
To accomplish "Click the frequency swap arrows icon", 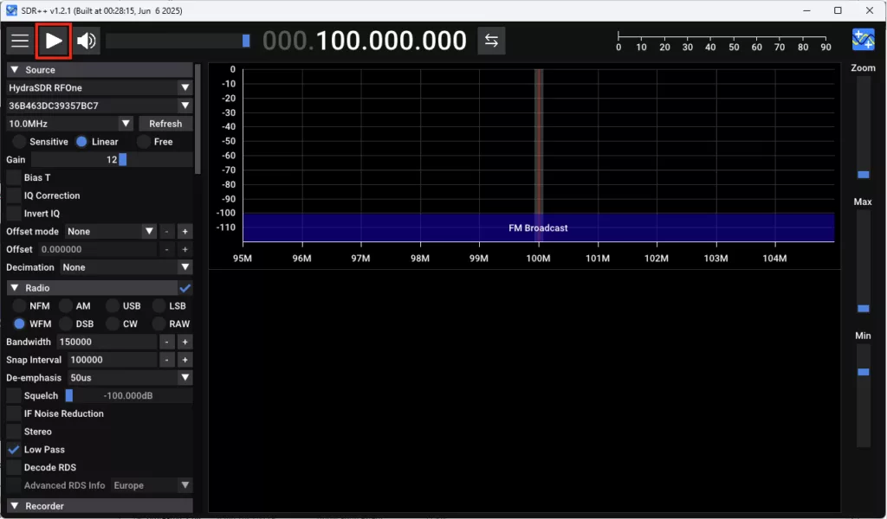I will (491, 40).
